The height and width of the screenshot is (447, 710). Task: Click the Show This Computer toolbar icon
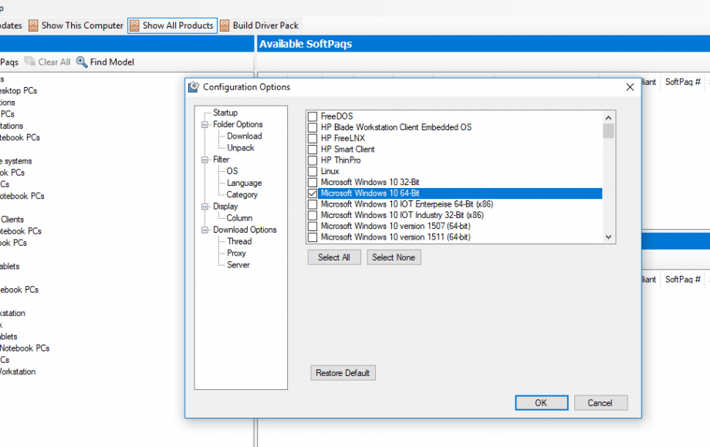pos(33,25)
